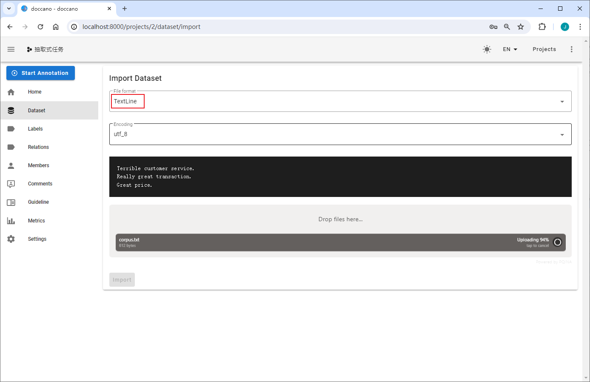The width and height of the screenshot is (590, 382).
Task: Click the Guideline book icon
Action: click(11, 202)
